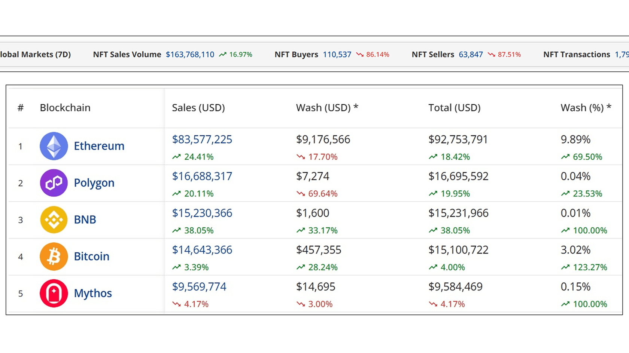Click the Blockchain column header
This screenshot has width=629, height=353.
tap(65, 108)
